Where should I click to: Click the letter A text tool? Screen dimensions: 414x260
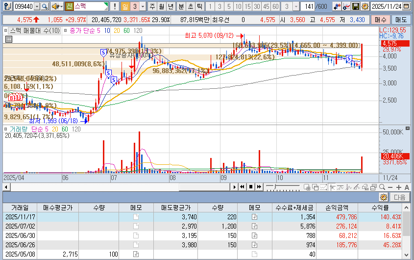coord(407,187)
